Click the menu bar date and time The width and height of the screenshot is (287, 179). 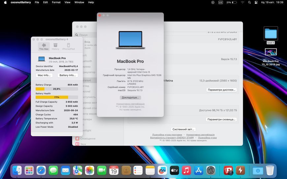pyautogui.click(x=272, y=2)
